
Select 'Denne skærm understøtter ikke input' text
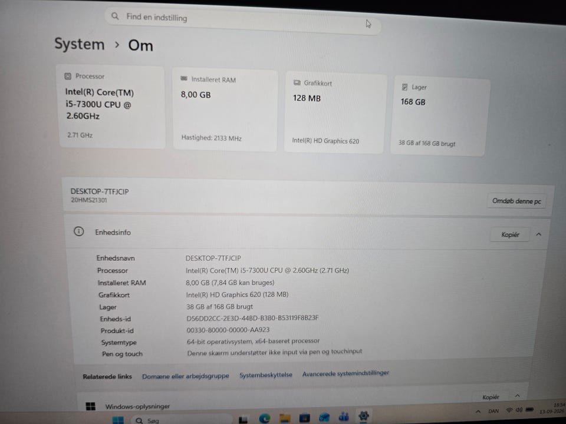[x=274, y=352]
